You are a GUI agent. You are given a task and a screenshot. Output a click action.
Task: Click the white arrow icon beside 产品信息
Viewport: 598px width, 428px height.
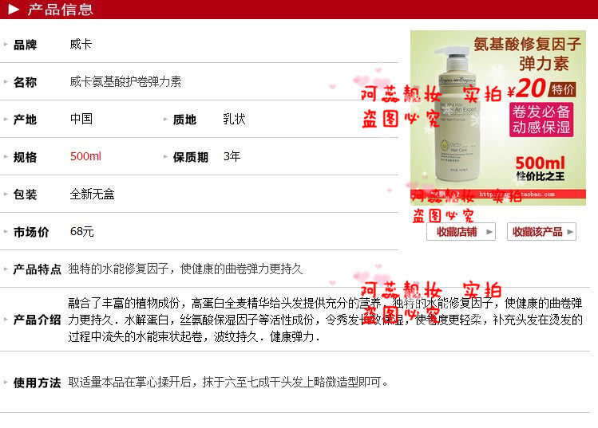pos(14,9)
